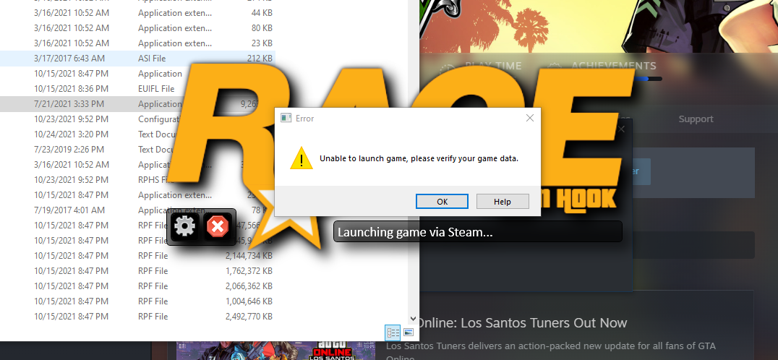
Task: Select the file dated 7/21/2021 3:33 PM
Action: [137, 104]
